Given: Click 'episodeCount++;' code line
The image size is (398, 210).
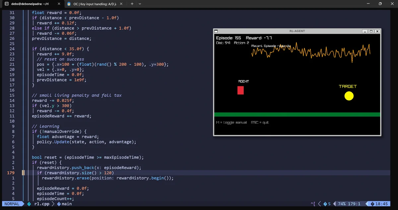Looking at the screenshot, I should point(55,199).
